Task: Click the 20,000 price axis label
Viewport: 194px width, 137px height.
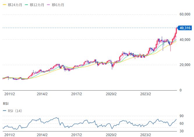Action: click(x=185, y=65)
